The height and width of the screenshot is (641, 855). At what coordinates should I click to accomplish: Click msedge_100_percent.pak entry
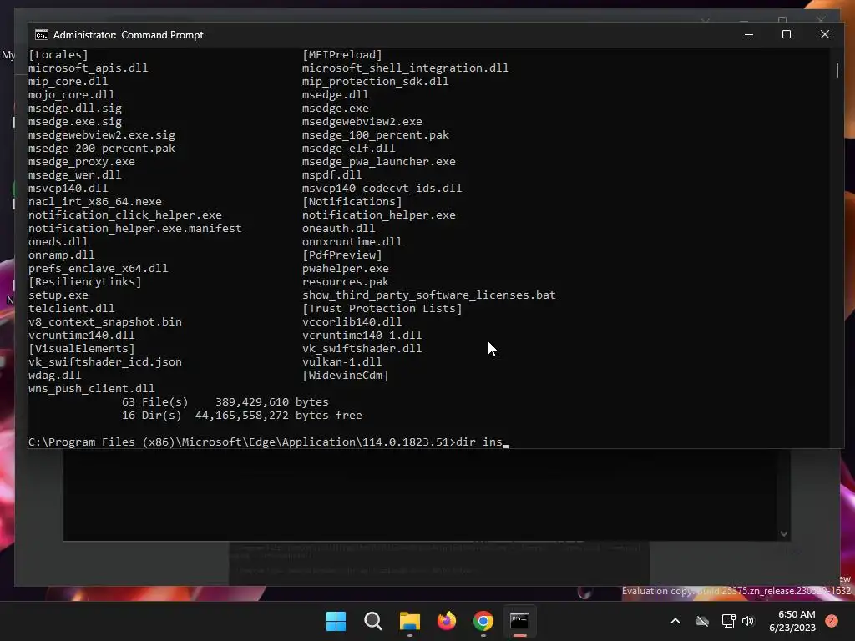(376, 135)
